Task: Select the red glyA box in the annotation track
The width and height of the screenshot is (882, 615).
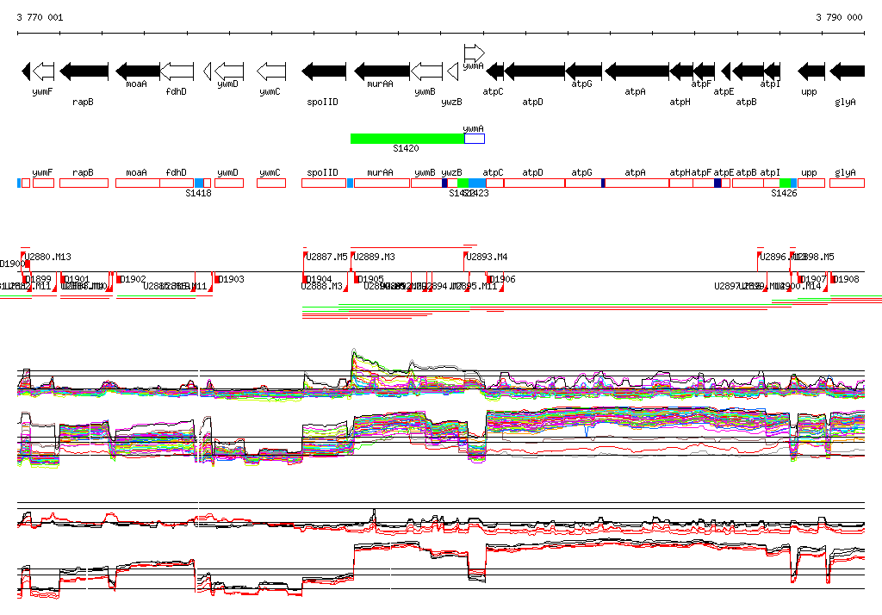Action: [848, 183]
